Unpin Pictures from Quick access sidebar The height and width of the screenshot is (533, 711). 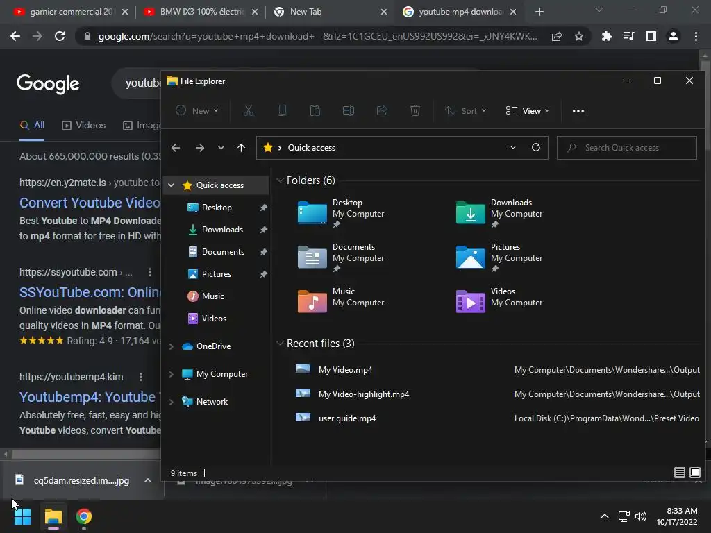263,274
